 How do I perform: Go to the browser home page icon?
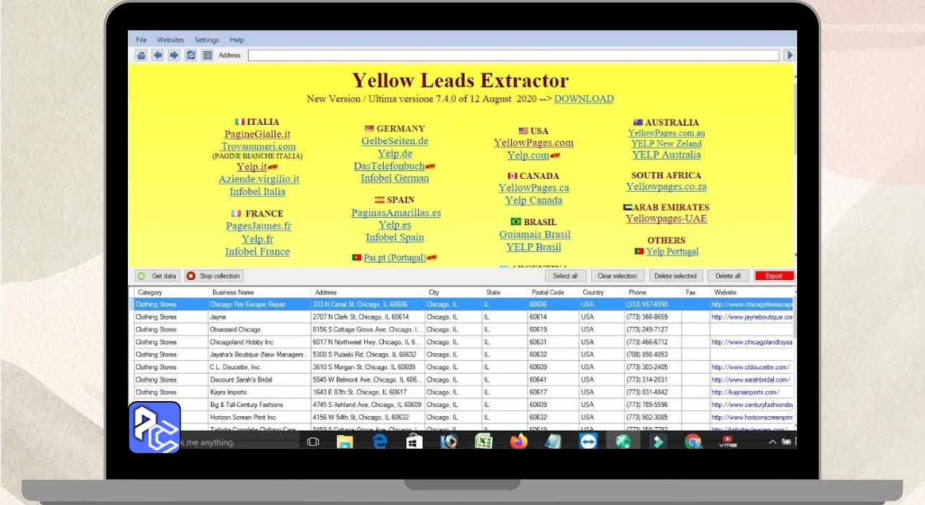(x=141, y=55)
